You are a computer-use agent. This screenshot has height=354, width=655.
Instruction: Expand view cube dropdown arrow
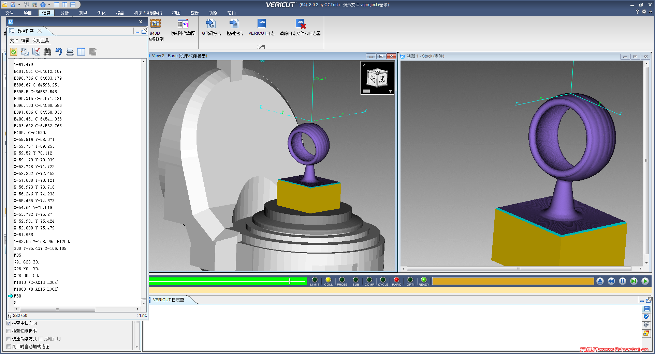click(390, 91)
